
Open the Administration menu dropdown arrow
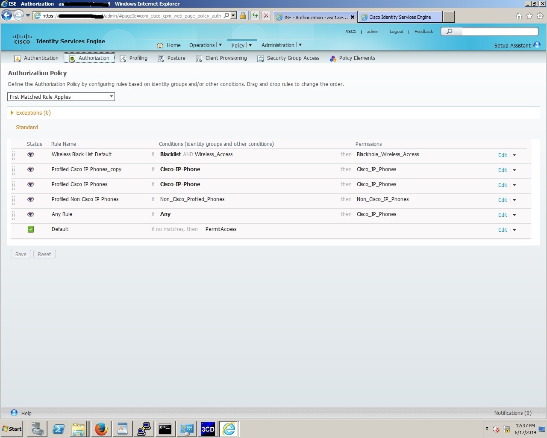[x=300, y=45]
